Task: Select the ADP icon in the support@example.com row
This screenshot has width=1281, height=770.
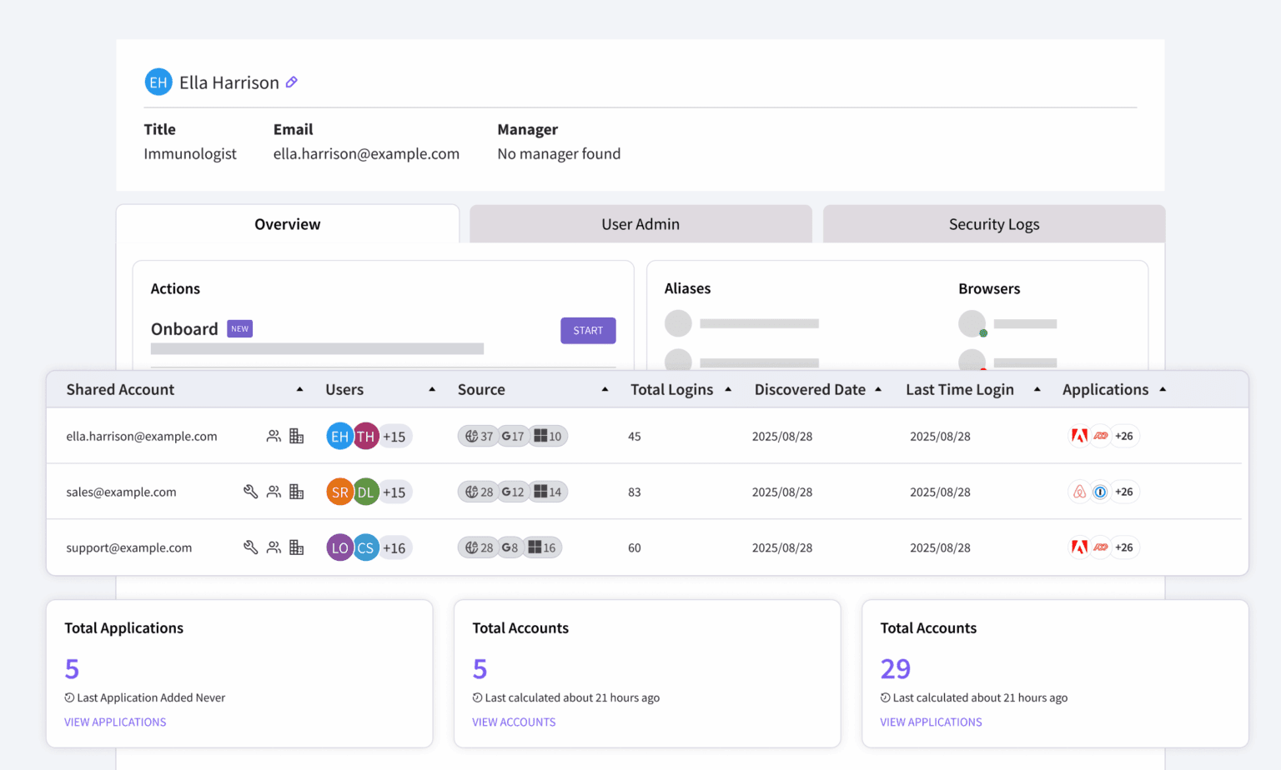Action: (1102, 547)
